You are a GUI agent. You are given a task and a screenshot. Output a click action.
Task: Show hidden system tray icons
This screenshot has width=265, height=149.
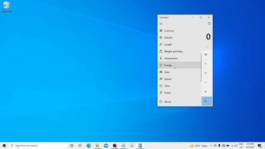211,146
